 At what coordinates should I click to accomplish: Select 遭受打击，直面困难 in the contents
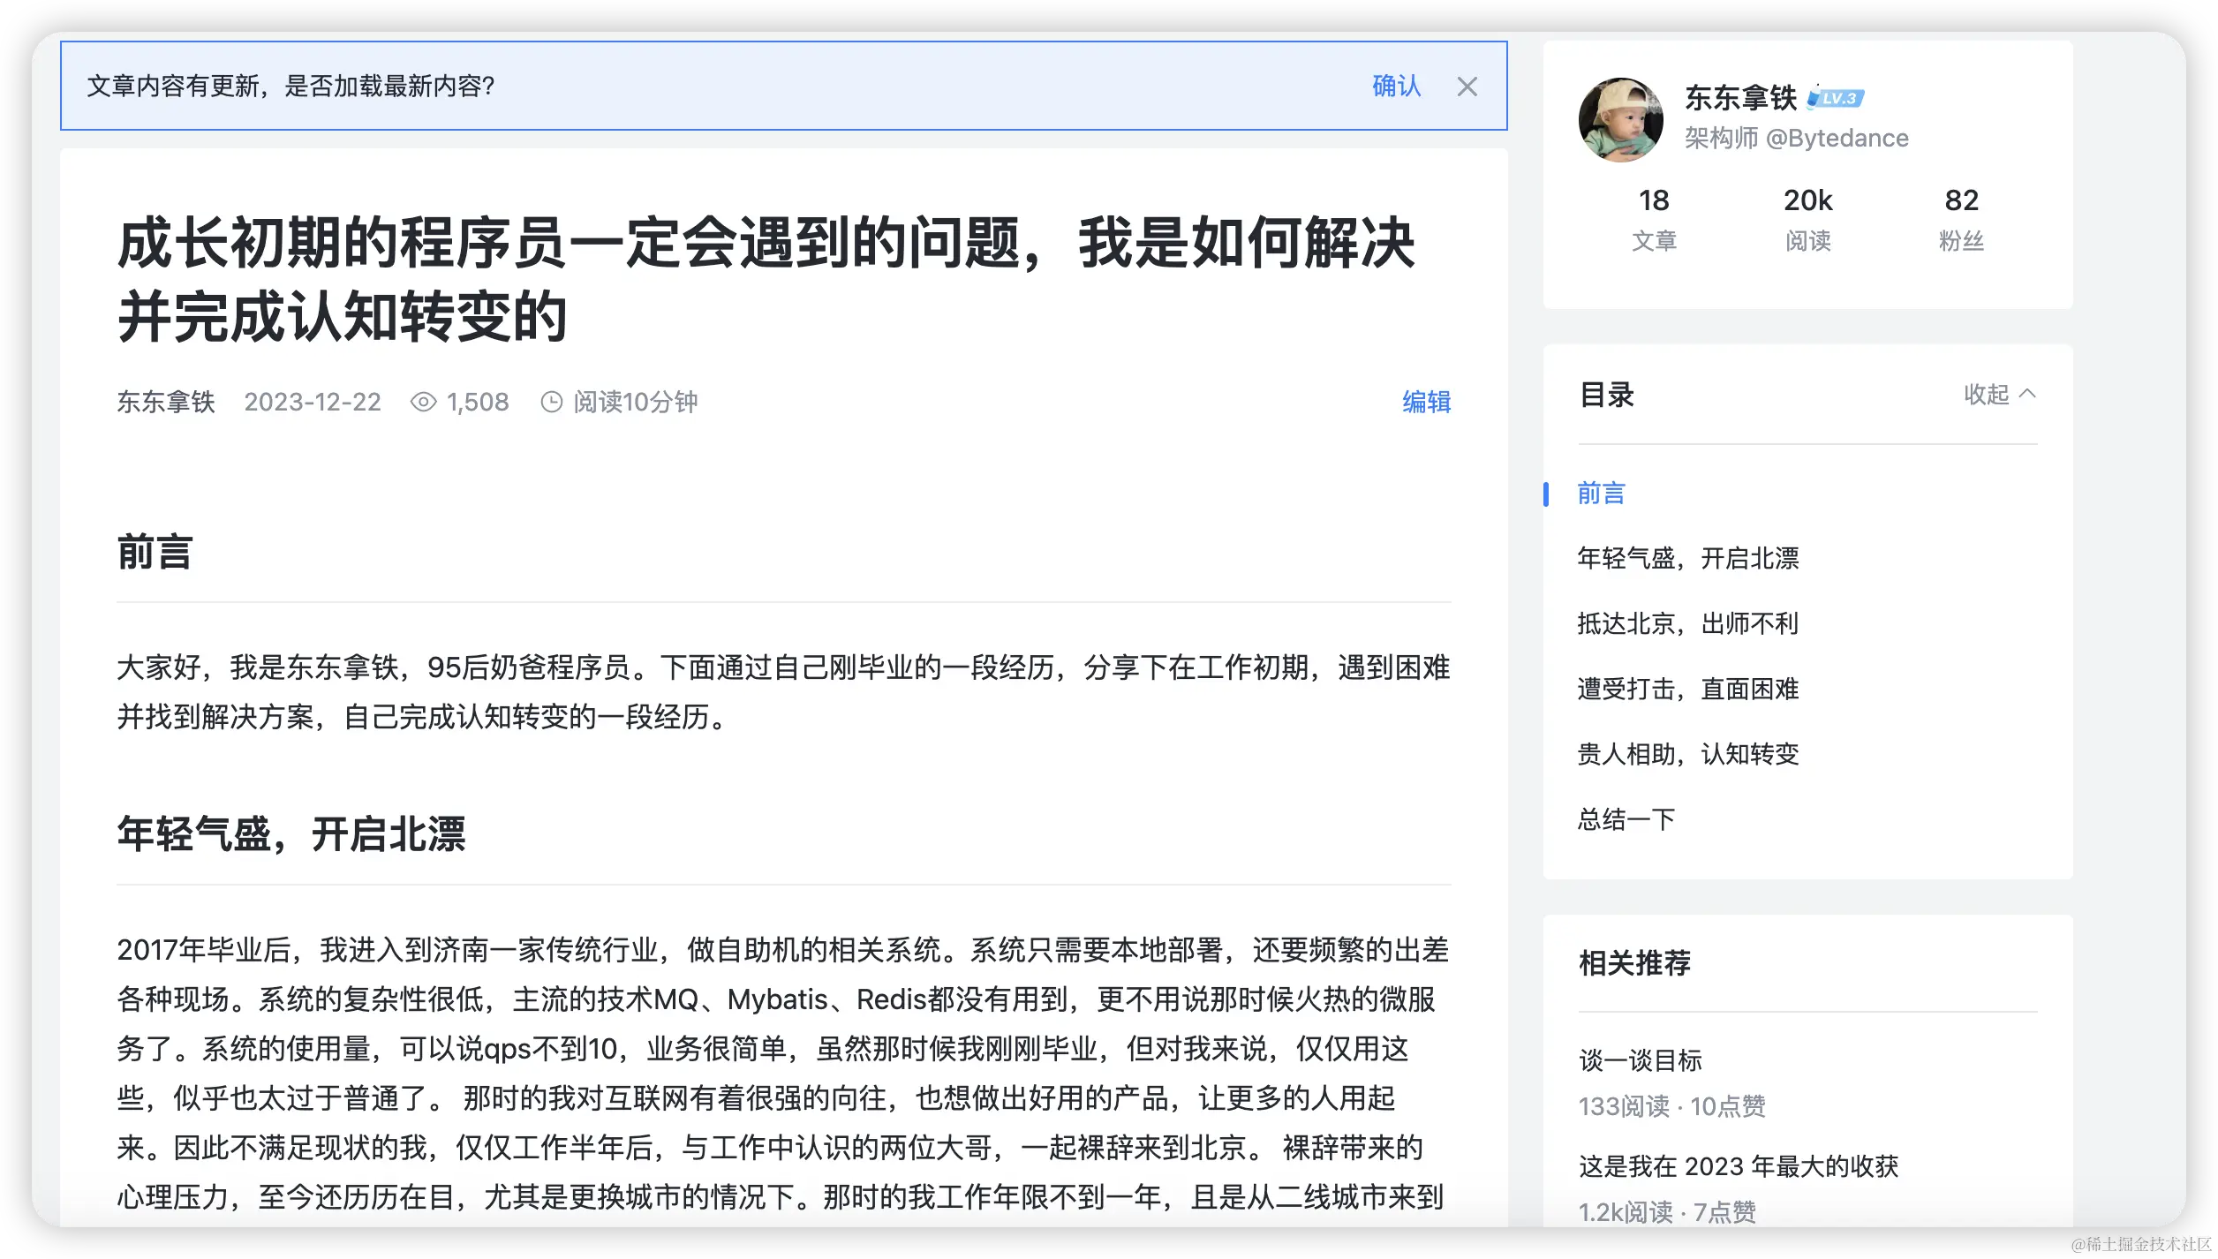[1687, 690]
